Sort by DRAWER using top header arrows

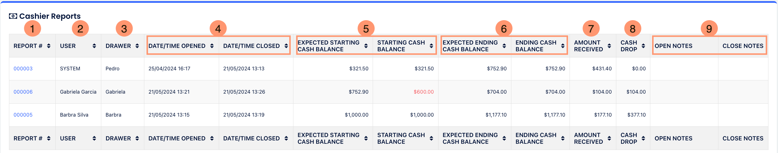point(137,46)
